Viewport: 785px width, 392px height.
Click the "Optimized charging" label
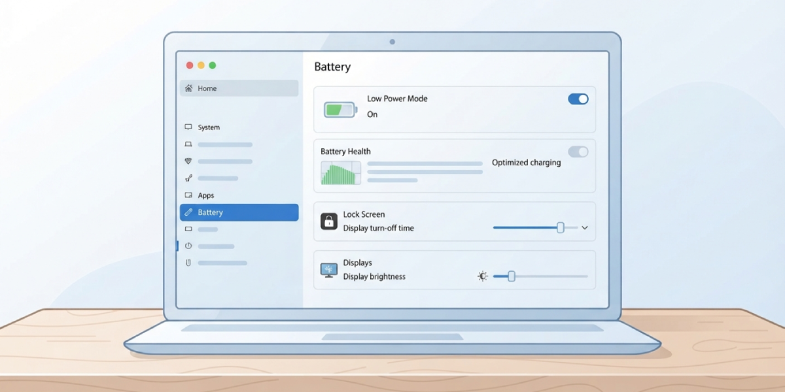[527, 163]
